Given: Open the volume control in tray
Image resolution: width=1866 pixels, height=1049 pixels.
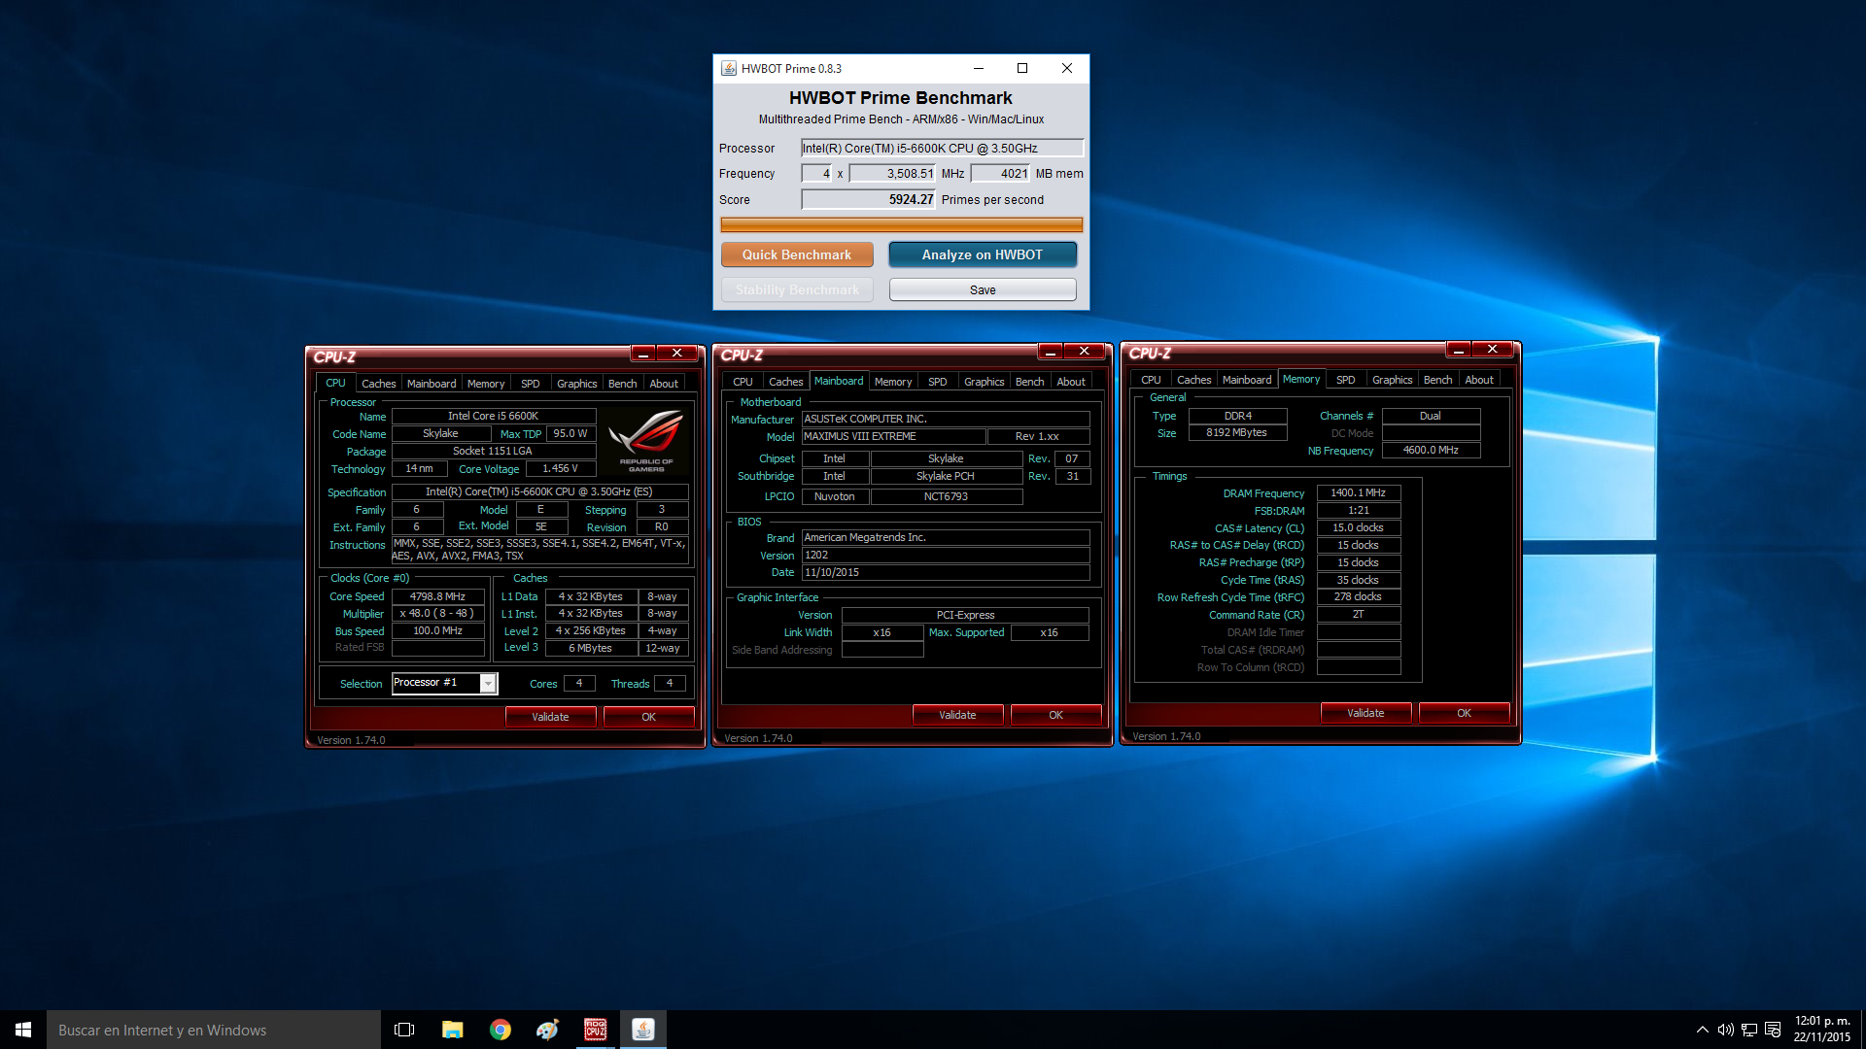Looking at the screenshot, I should 1725,1030.
